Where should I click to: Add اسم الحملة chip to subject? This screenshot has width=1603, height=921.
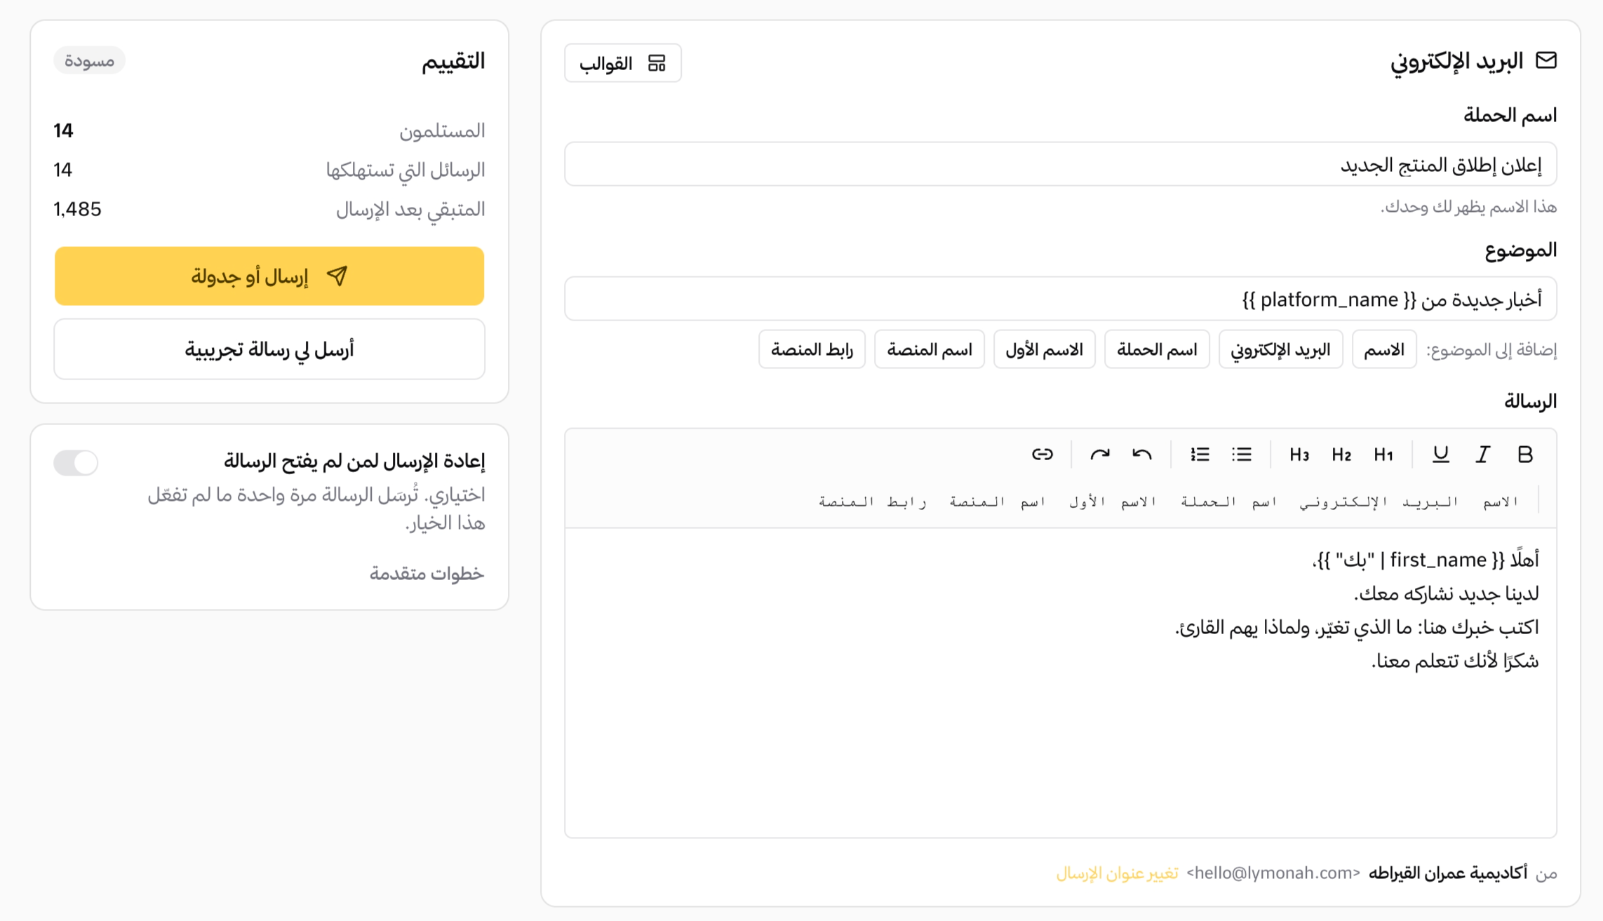click(x=1157, y=349)
